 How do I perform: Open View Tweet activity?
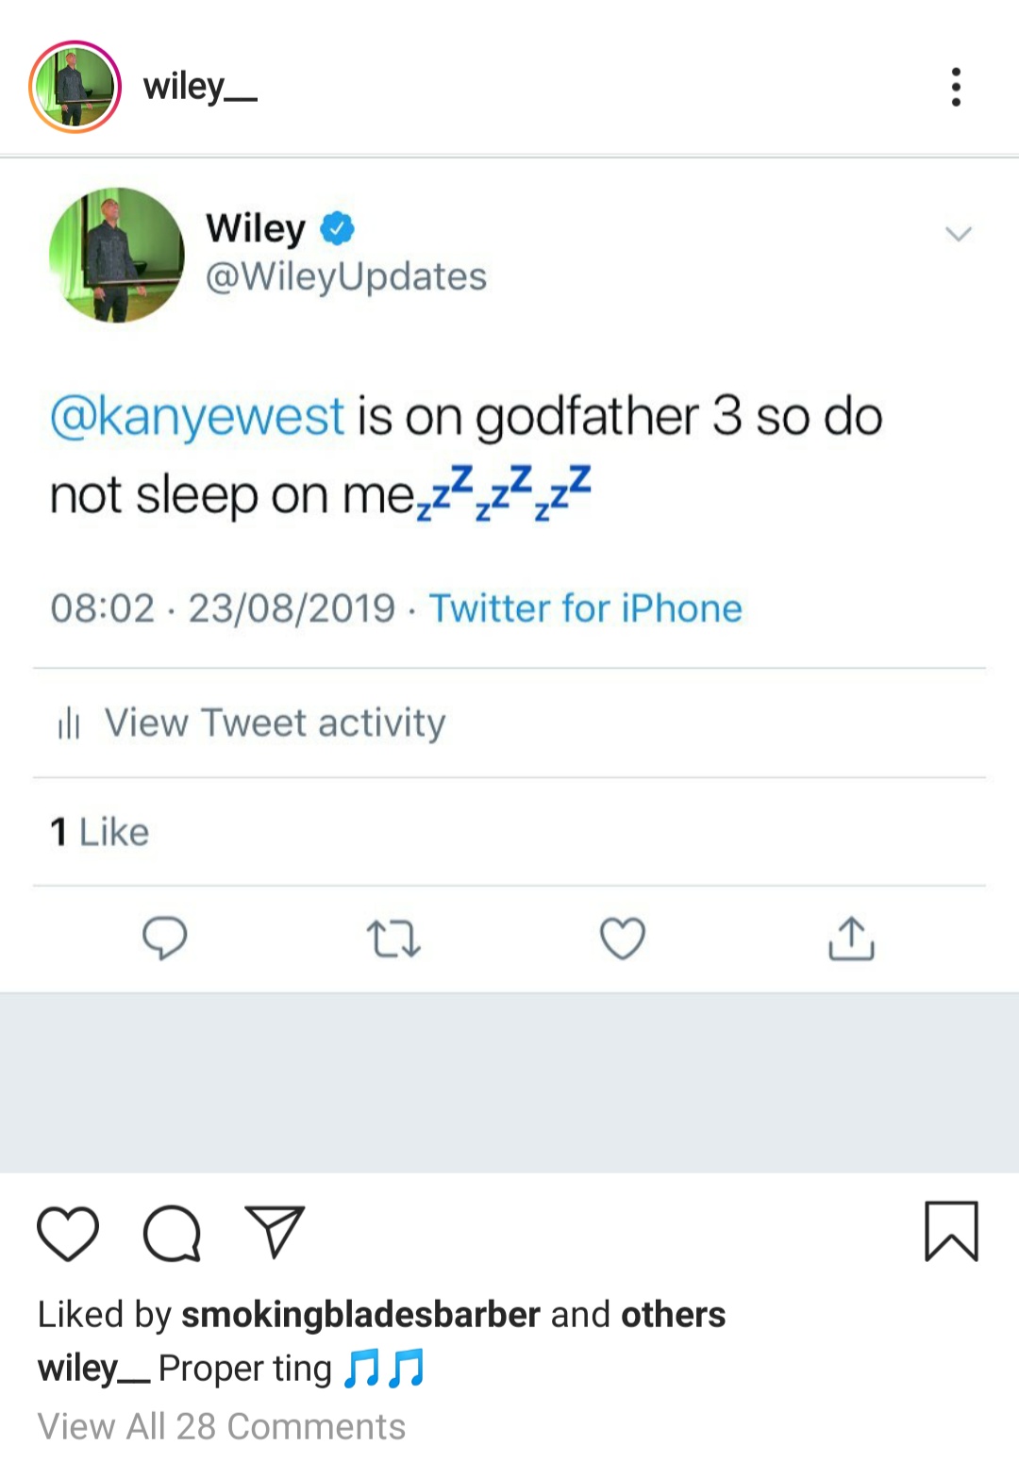pyautogui.click(x=274, y=723)
